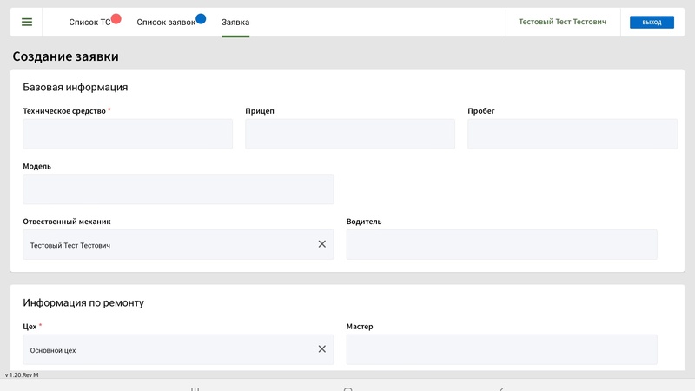Click the blue badge on Список заявок

coord(201,18)
